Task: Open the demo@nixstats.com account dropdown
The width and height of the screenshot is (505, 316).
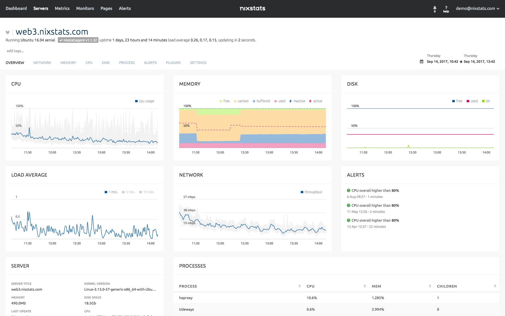Action: [x=477, y=8]
